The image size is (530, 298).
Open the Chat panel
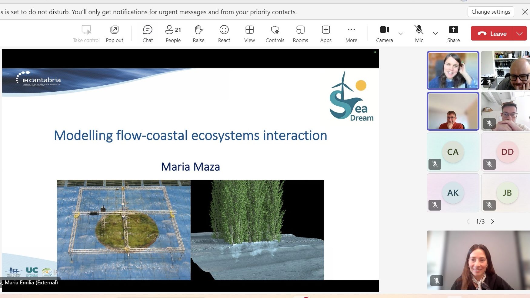148,34
